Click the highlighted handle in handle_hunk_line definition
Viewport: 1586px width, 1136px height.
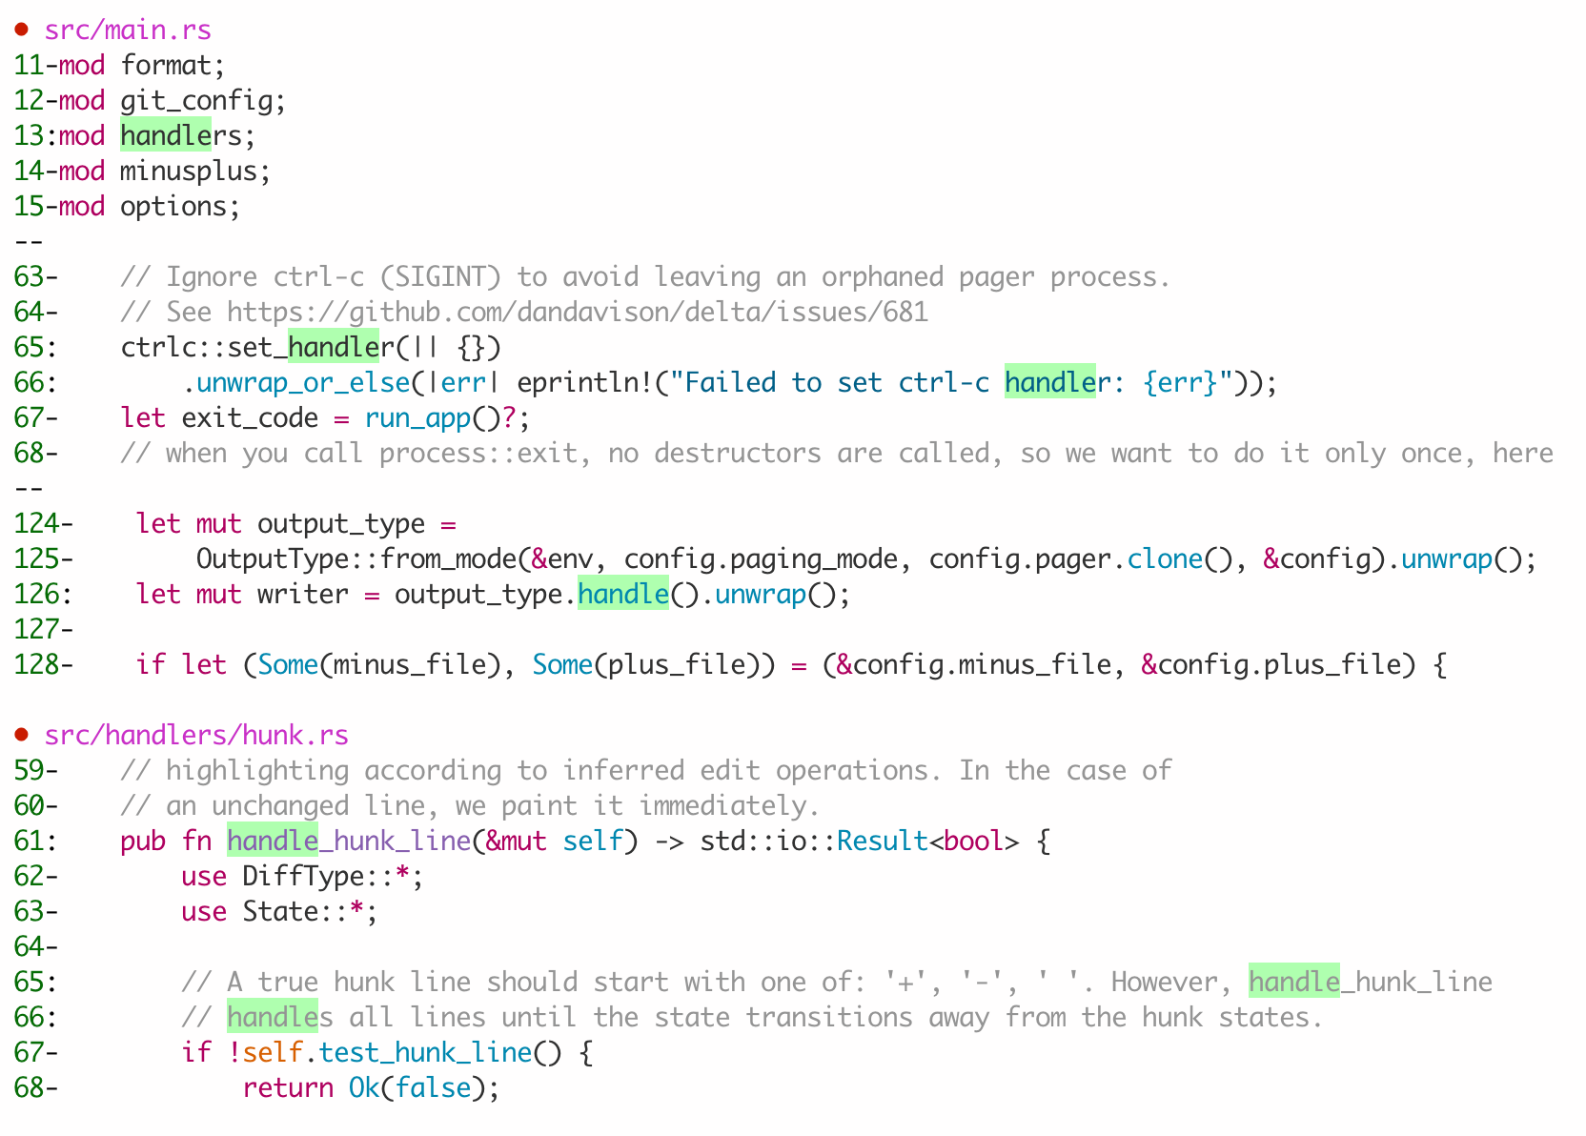coord(272,841)
